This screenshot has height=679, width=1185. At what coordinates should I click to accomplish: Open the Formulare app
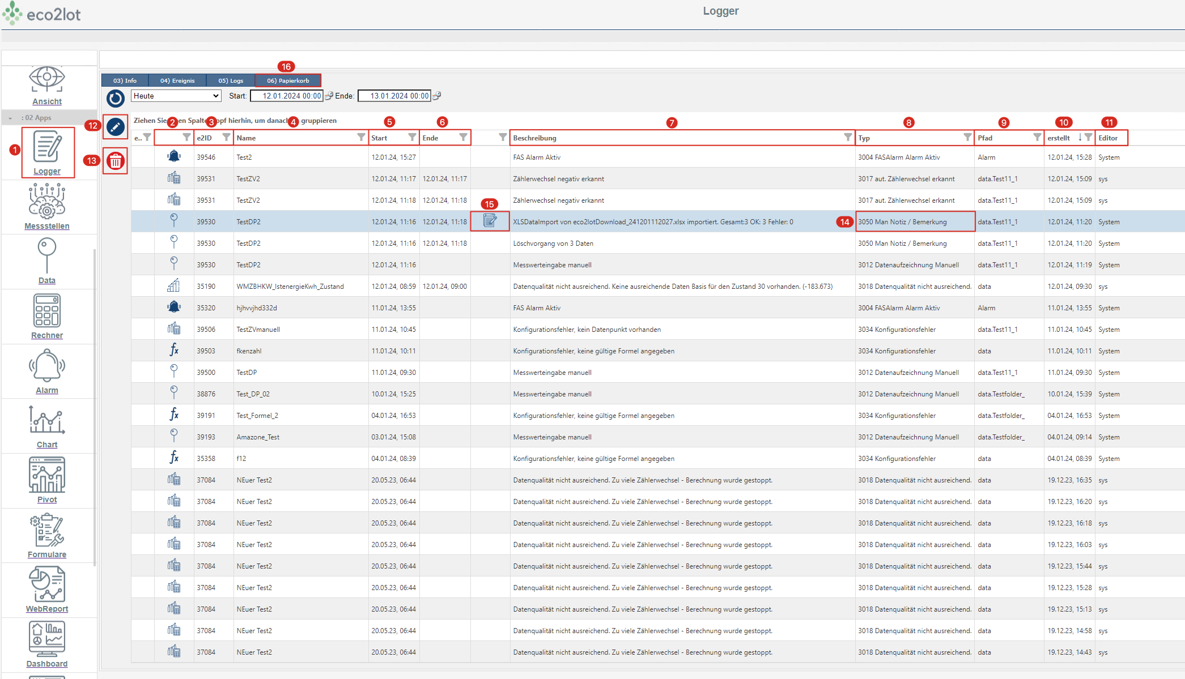(47, 530)
